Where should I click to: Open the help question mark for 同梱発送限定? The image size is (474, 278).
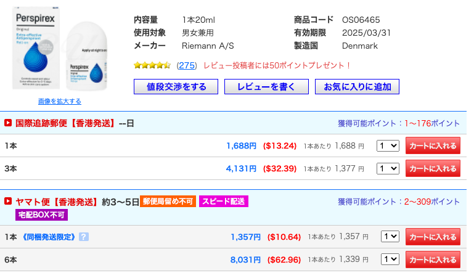pos(84,237)
